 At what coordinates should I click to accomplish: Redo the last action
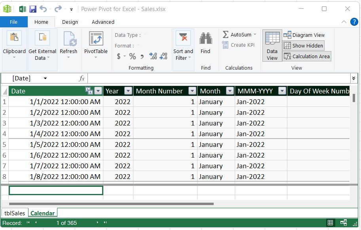pos(58,9)
